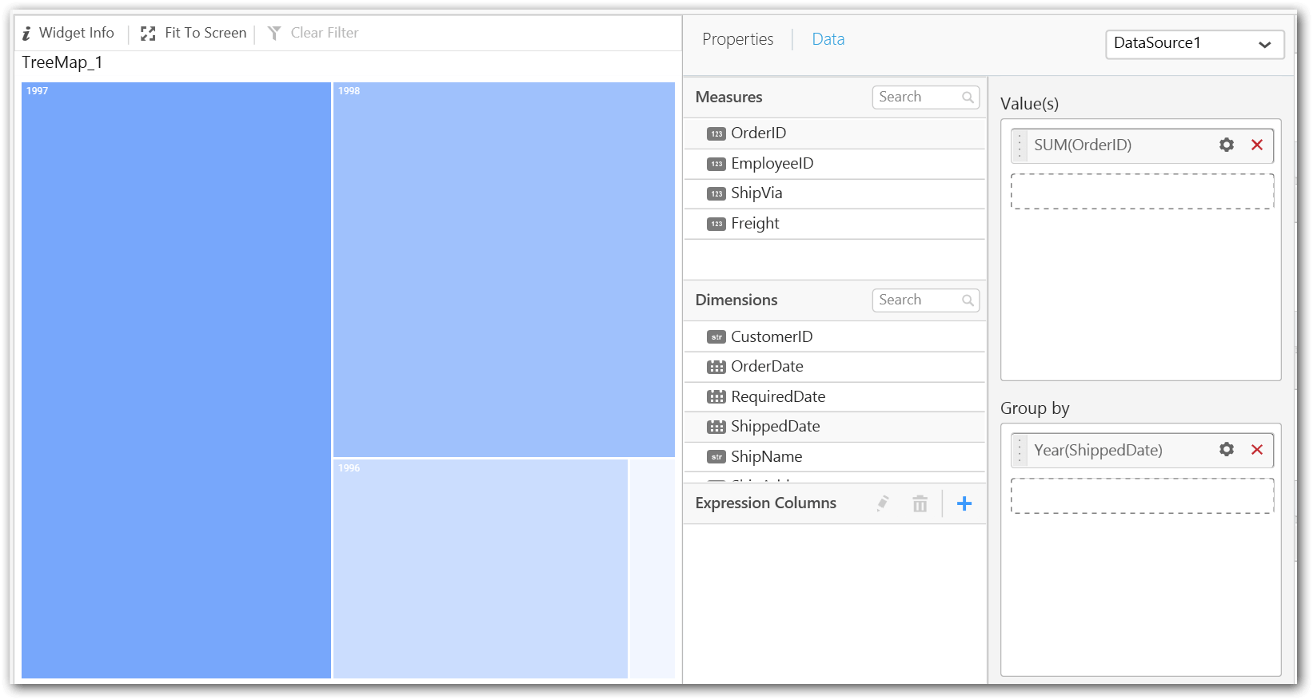The height and width of the screenshot is (700, 1313).
Task: Remove Year(ShippedDate) grouping with red X
Action: tap(1256, 450)
